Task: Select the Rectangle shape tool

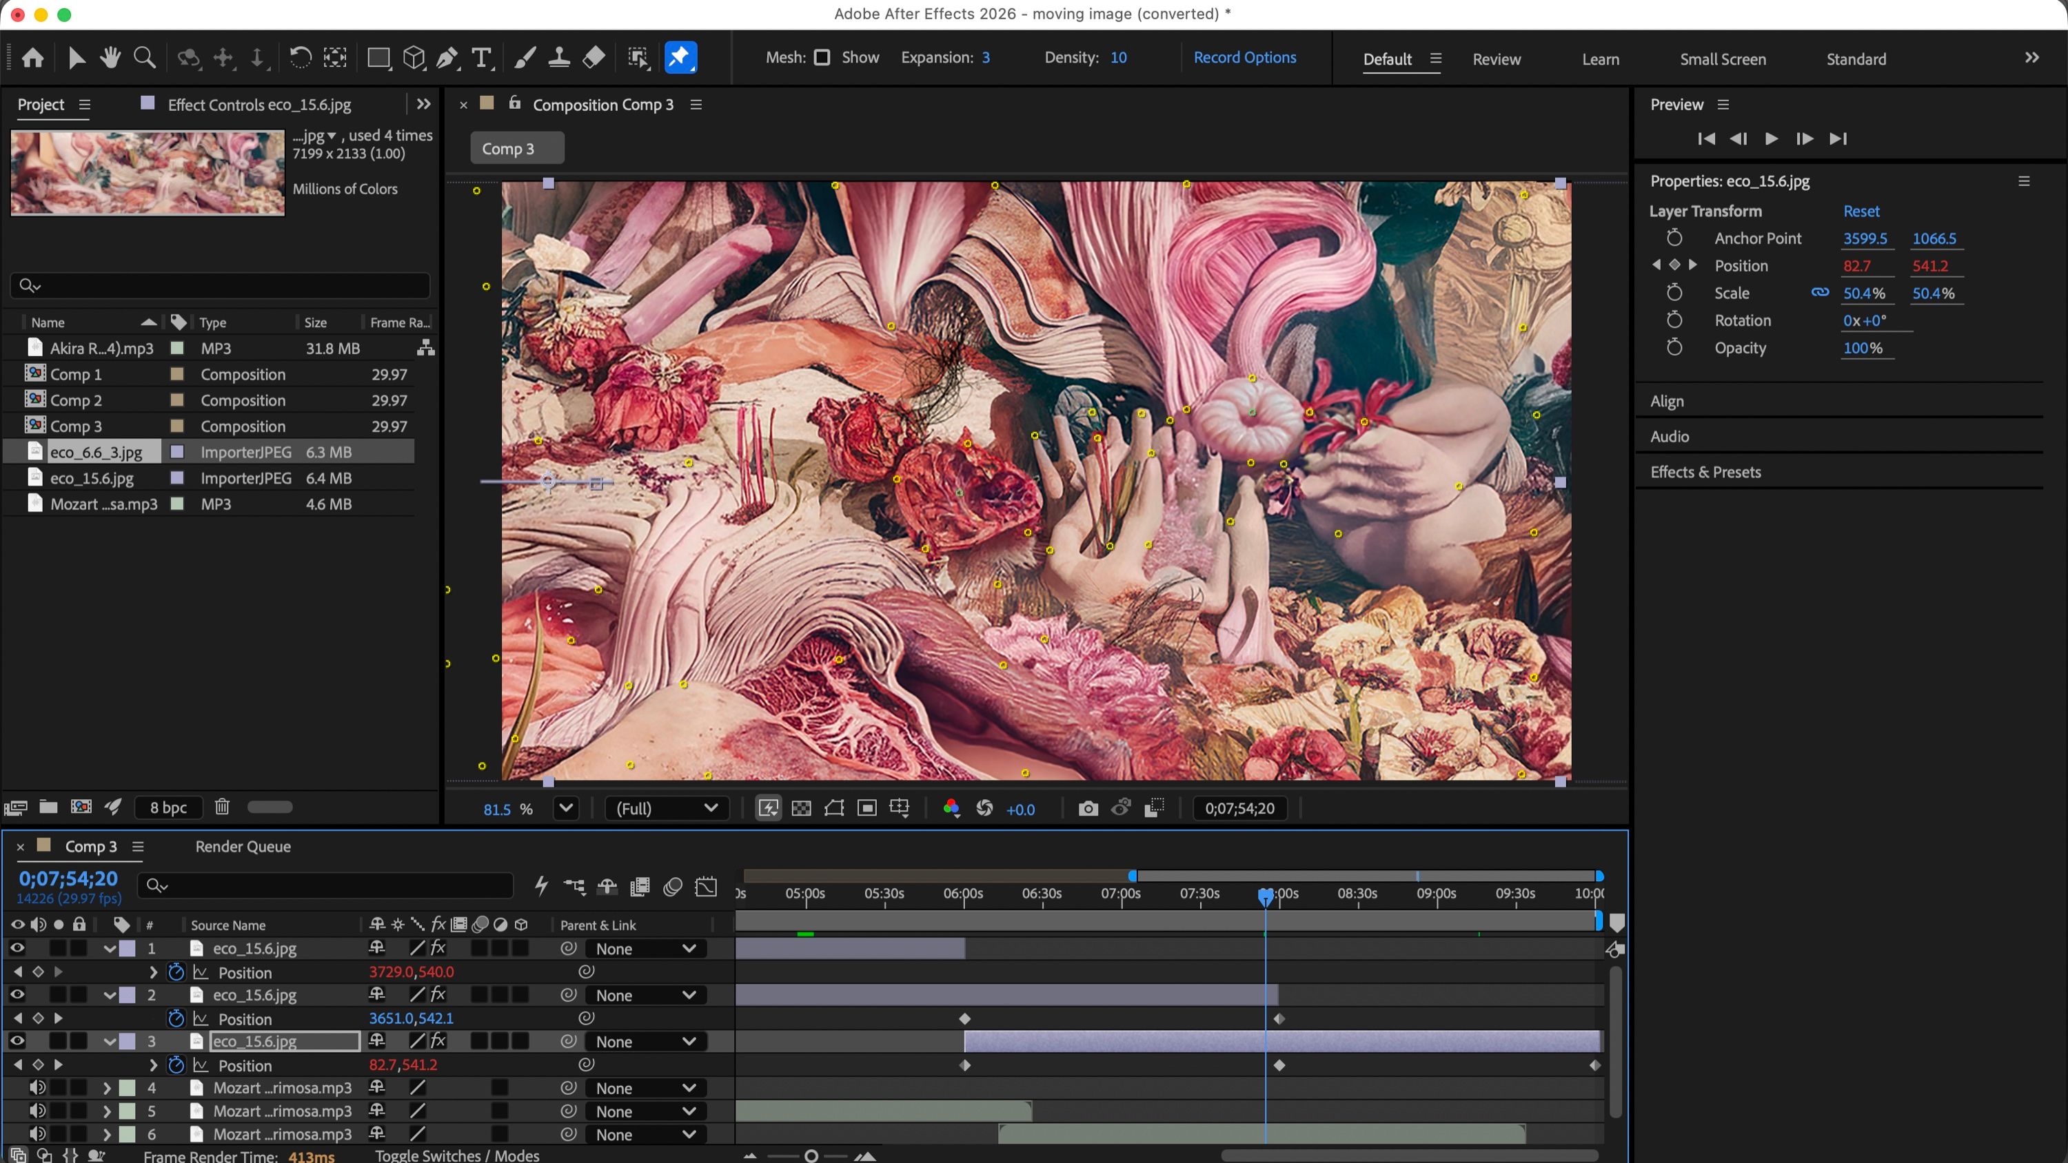Action: 378,58
